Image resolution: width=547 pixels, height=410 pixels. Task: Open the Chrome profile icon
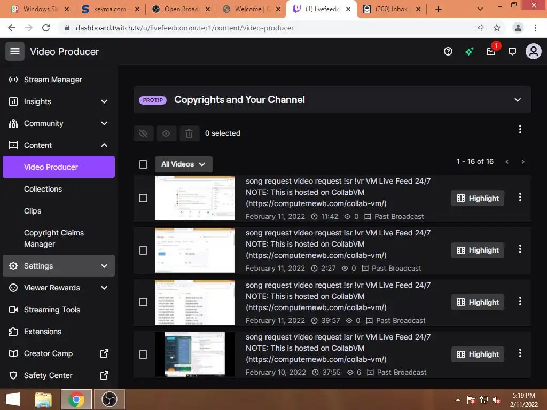point(518,28)
